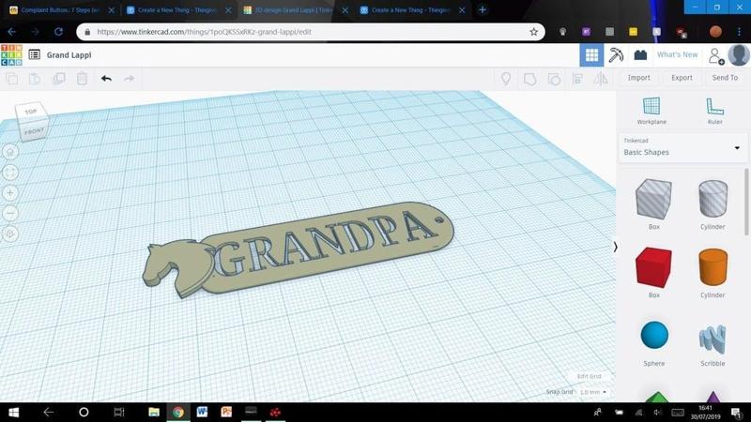Viewport: 751px width, 422px height.
Task: Open the design list icon beside Grand Lappi
Action: [34, 54]
